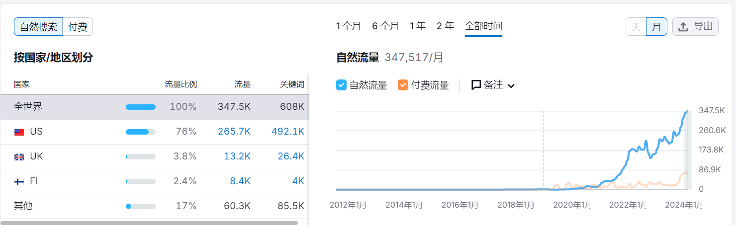The image size is (736, 225).
Task: Click the Finland flag icon
Action: click(19, 182)
